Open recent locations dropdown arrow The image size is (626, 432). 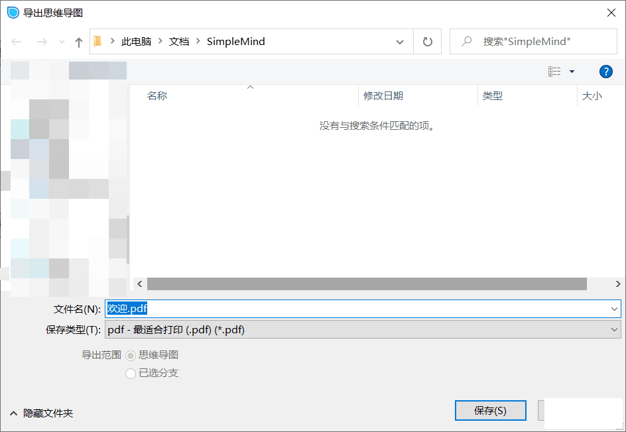[x=62, y=42]
